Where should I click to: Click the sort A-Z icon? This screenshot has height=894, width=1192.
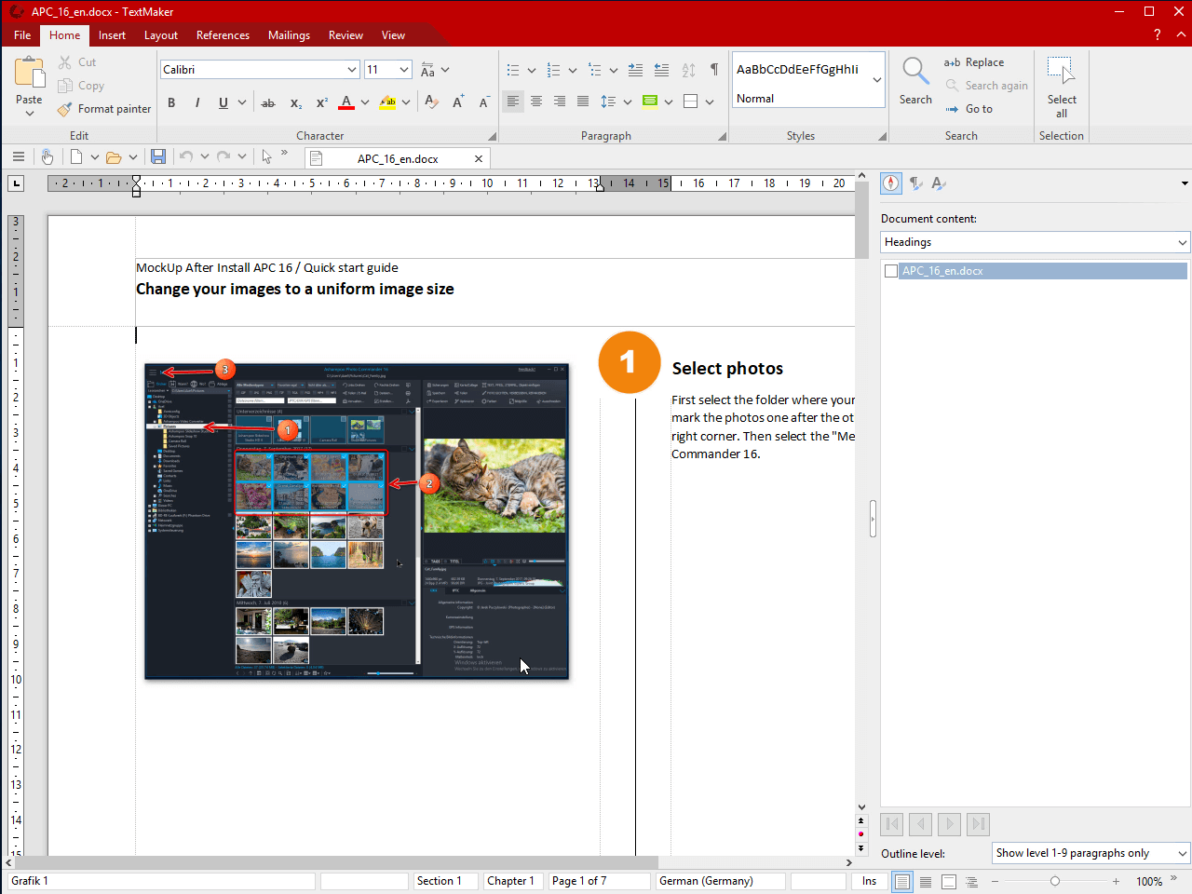(688, 70)
